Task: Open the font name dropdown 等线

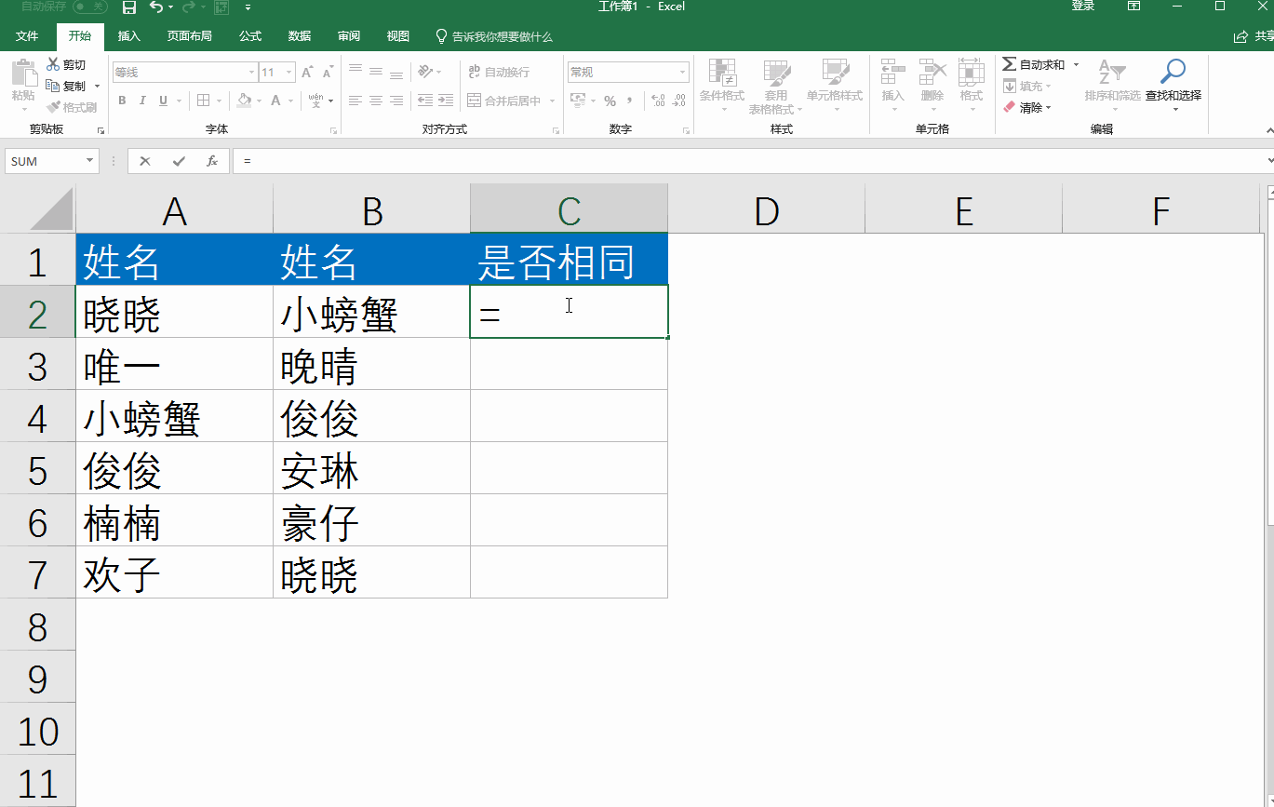Action: (251, 72)
